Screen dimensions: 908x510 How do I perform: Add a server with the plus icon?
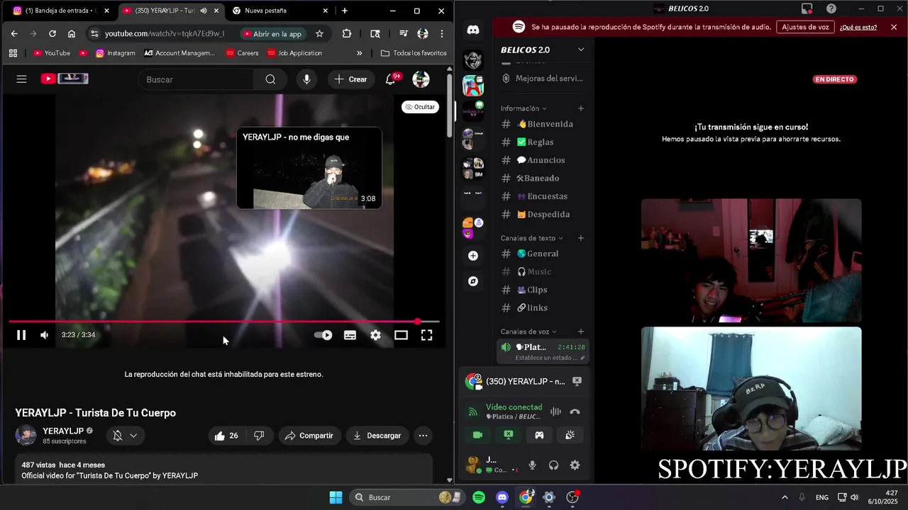coord(473,256)
